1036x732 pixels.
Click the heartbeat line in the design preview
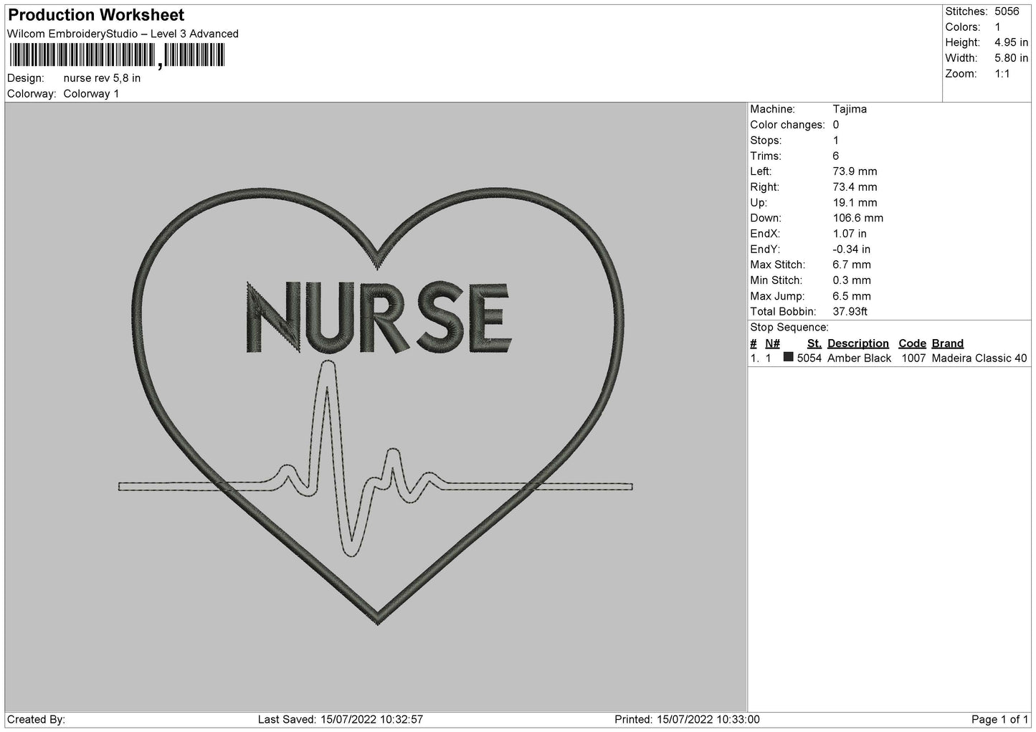click(x=376, y=460)
